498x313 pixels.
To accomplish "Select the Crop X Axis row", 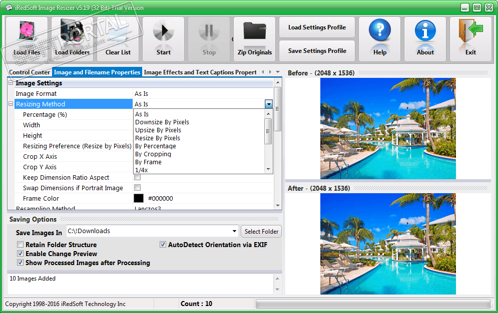I will 74,157.
